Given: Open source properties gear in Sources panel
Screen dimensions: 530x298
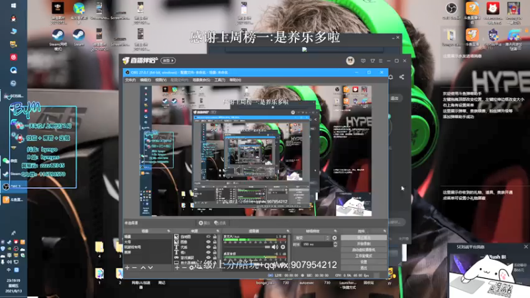Looking at the screenshot, I should click(x=191, y=268).
